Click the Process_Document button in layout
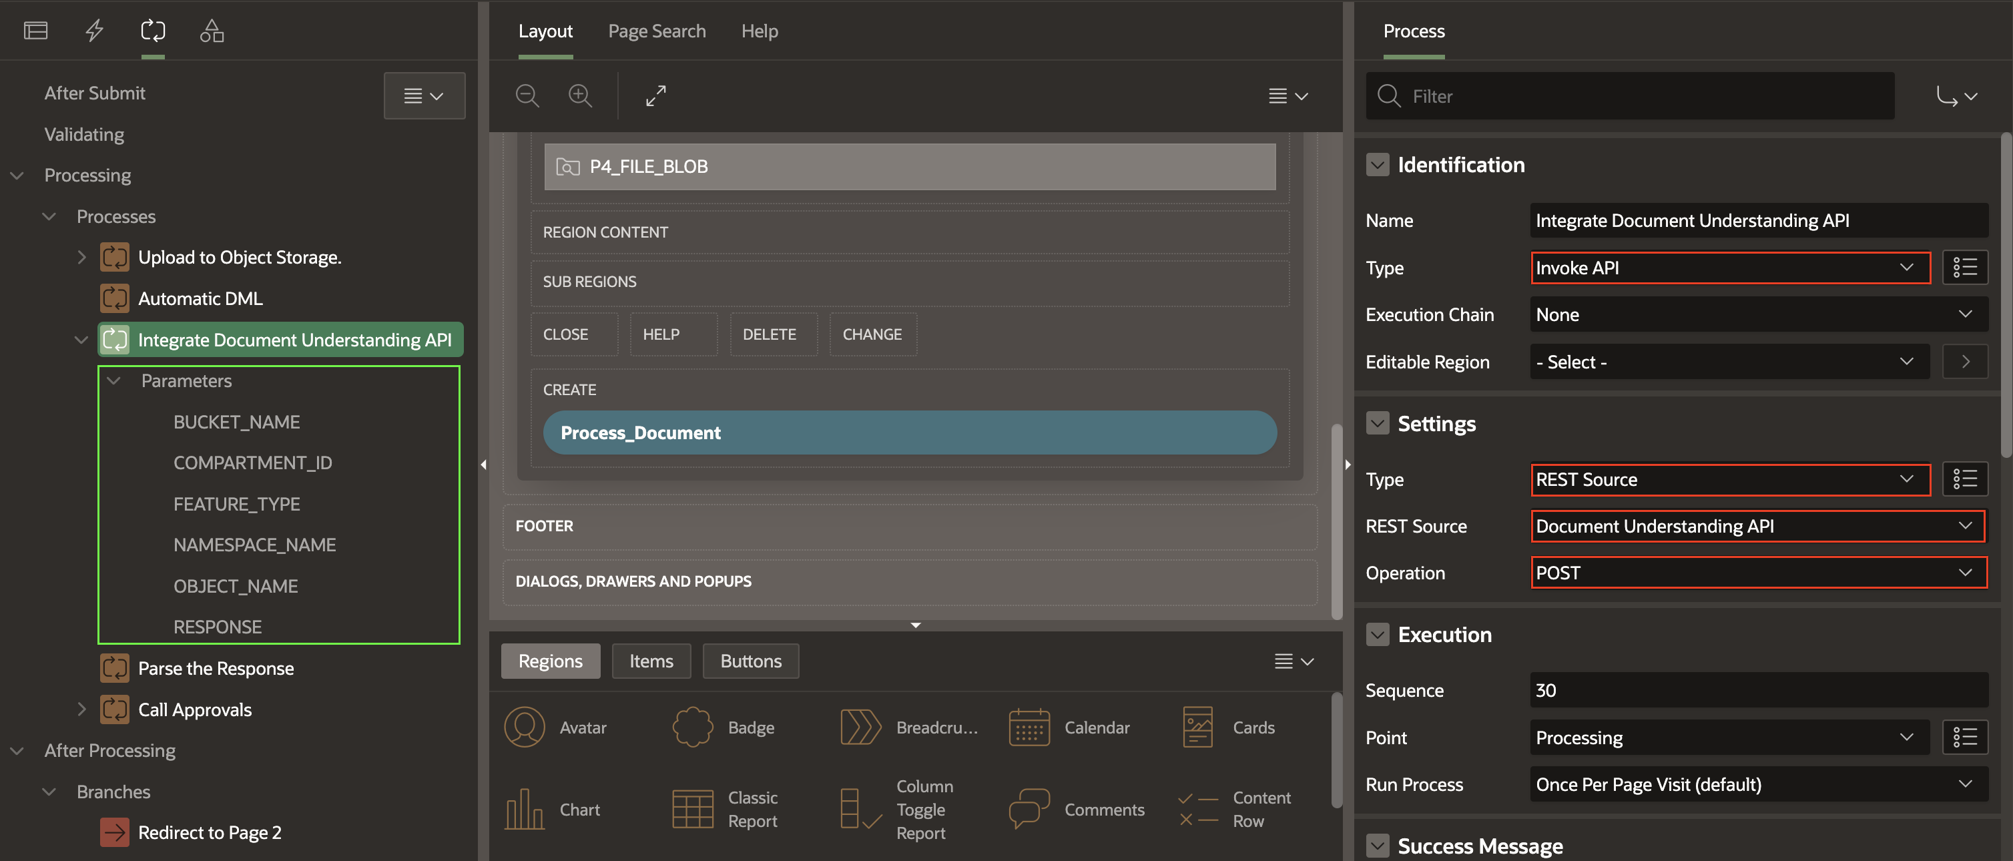The height and width of the screenshot is (861, 2013). click(910, 433)
